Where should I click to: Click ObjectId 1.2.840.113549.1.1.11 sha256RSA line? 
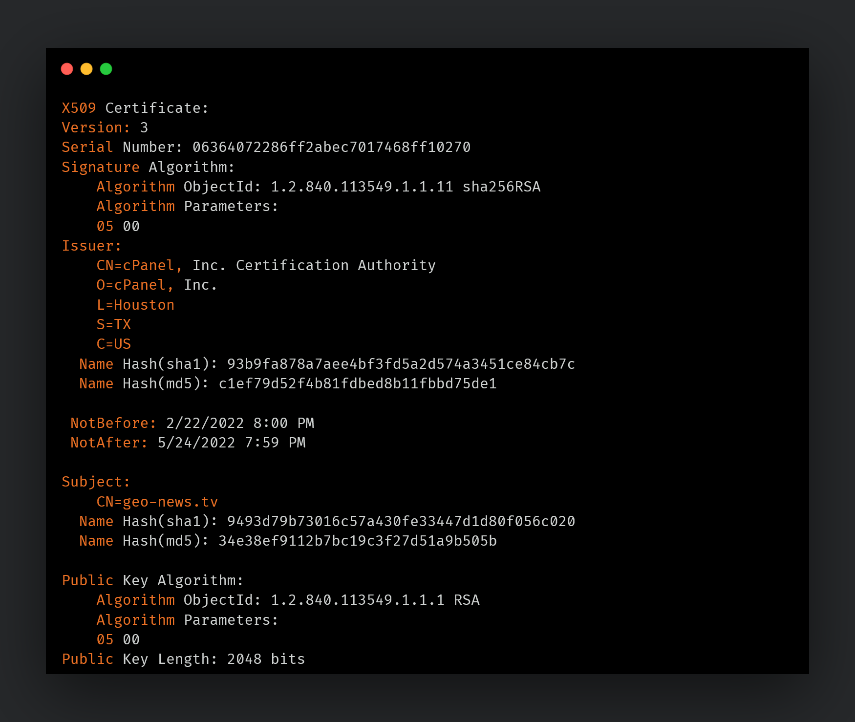(x=319, y=187)
